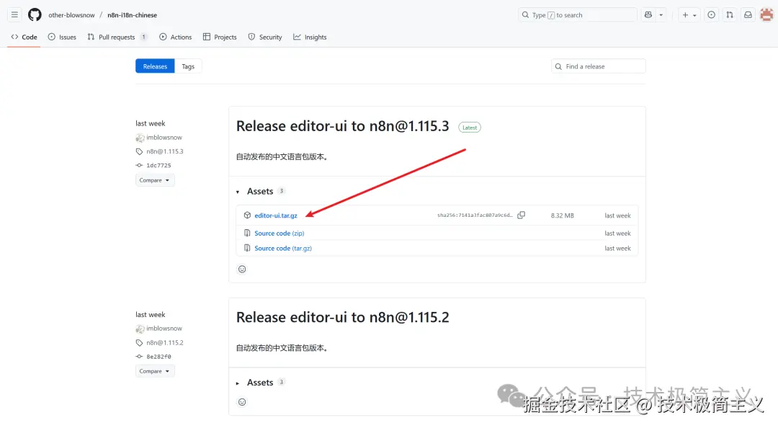Switch to the Issues tab
This screenshot has height=428, width=778.
point(62,37)
